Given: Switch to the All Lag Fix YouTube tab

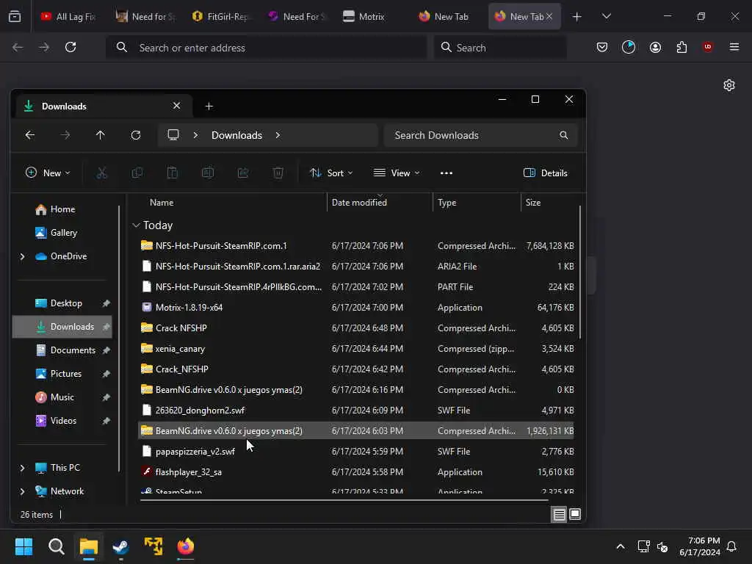Looking at the screenshot, I should pos(68,16).
